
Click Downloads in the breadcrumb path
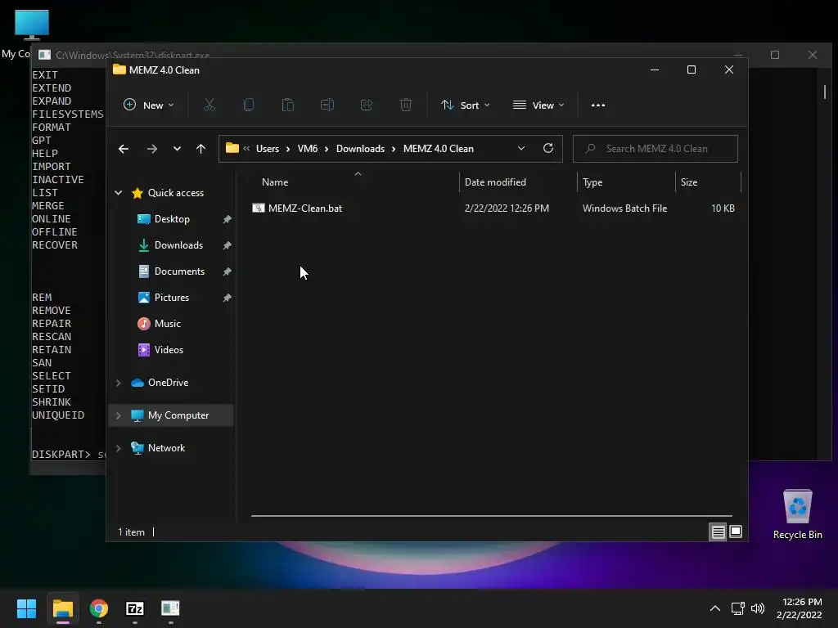point(360,149)
